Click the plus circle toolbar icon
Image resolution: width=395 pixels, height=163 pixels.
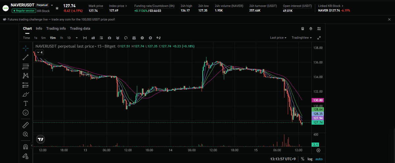click(142, 38)
